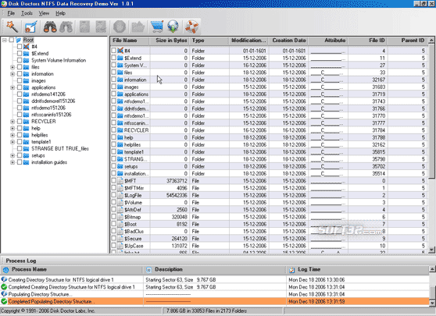Viewport: 436px width, 316px height.
Task: Click the binoculars find toolbar icon
Action: [x=50, y=27]
